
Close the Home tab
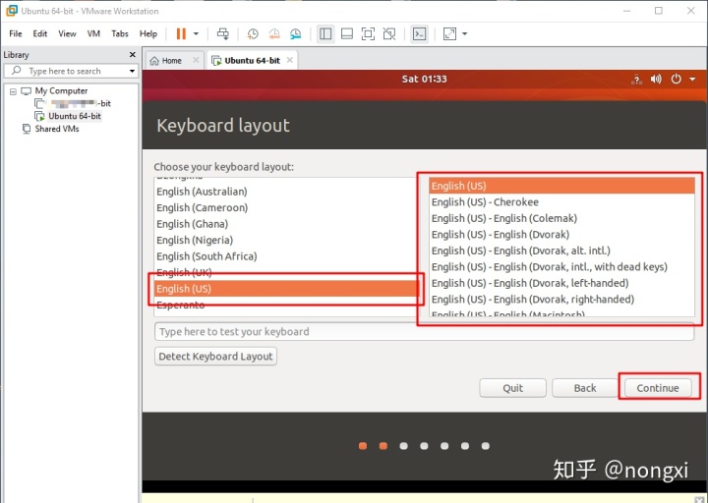tap(196, 60)
